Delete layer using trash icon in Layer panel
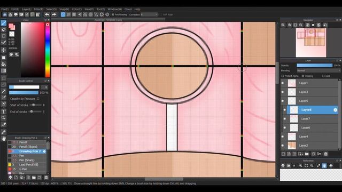 tap(325, 154)
